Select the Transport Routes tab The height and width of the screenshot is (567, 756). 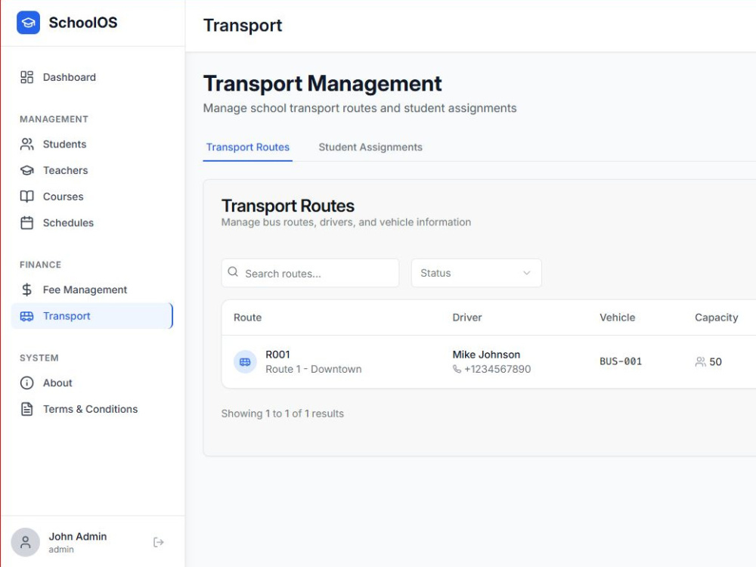[248, 147]
